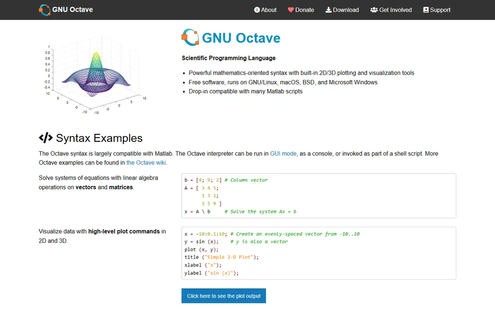This screenshot has height=309, width=495.
Task: Open the Get Involved menu item
Action: [391, 10]
